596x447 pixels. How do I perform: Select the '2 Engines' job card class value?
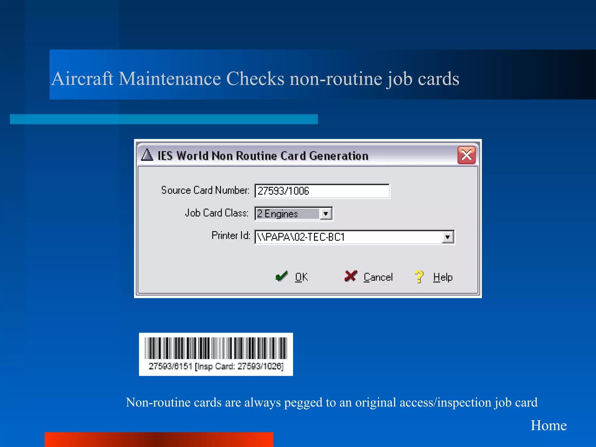pos(287,214)
